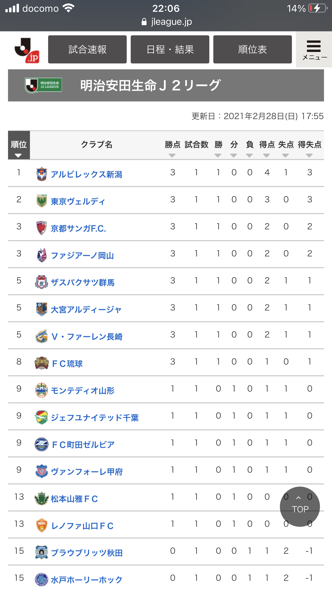Open the J.League jp home logo

[27, 50]
